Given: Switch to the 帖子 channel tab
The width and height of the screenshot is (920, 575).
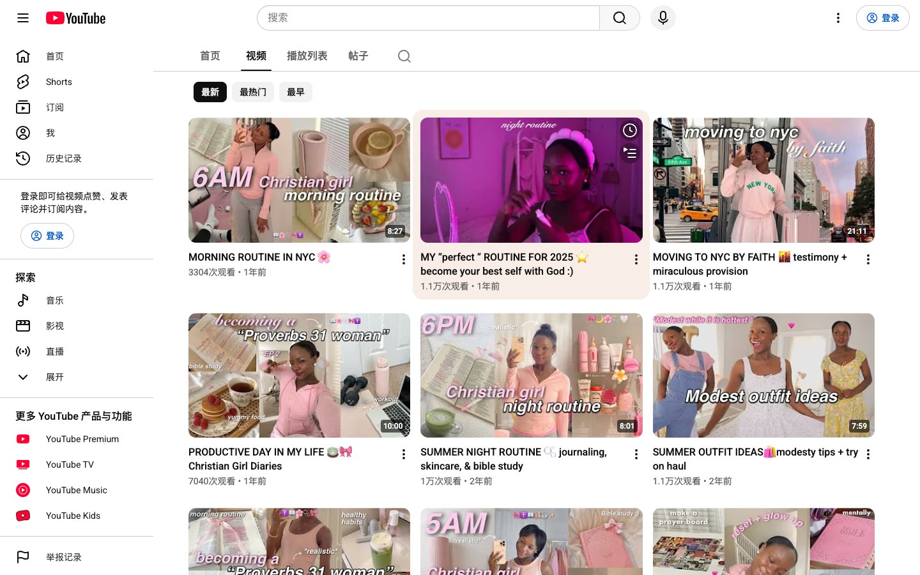Looking at the screenshot, I should click(x=358, y=56).
